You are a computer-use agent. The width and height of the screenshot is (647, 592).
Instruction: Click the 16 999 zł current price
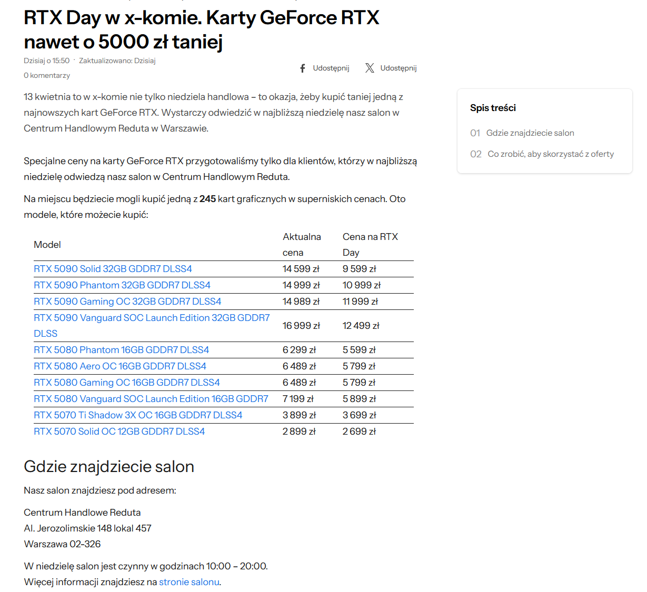pyautogui.click(x=301, y=326)
